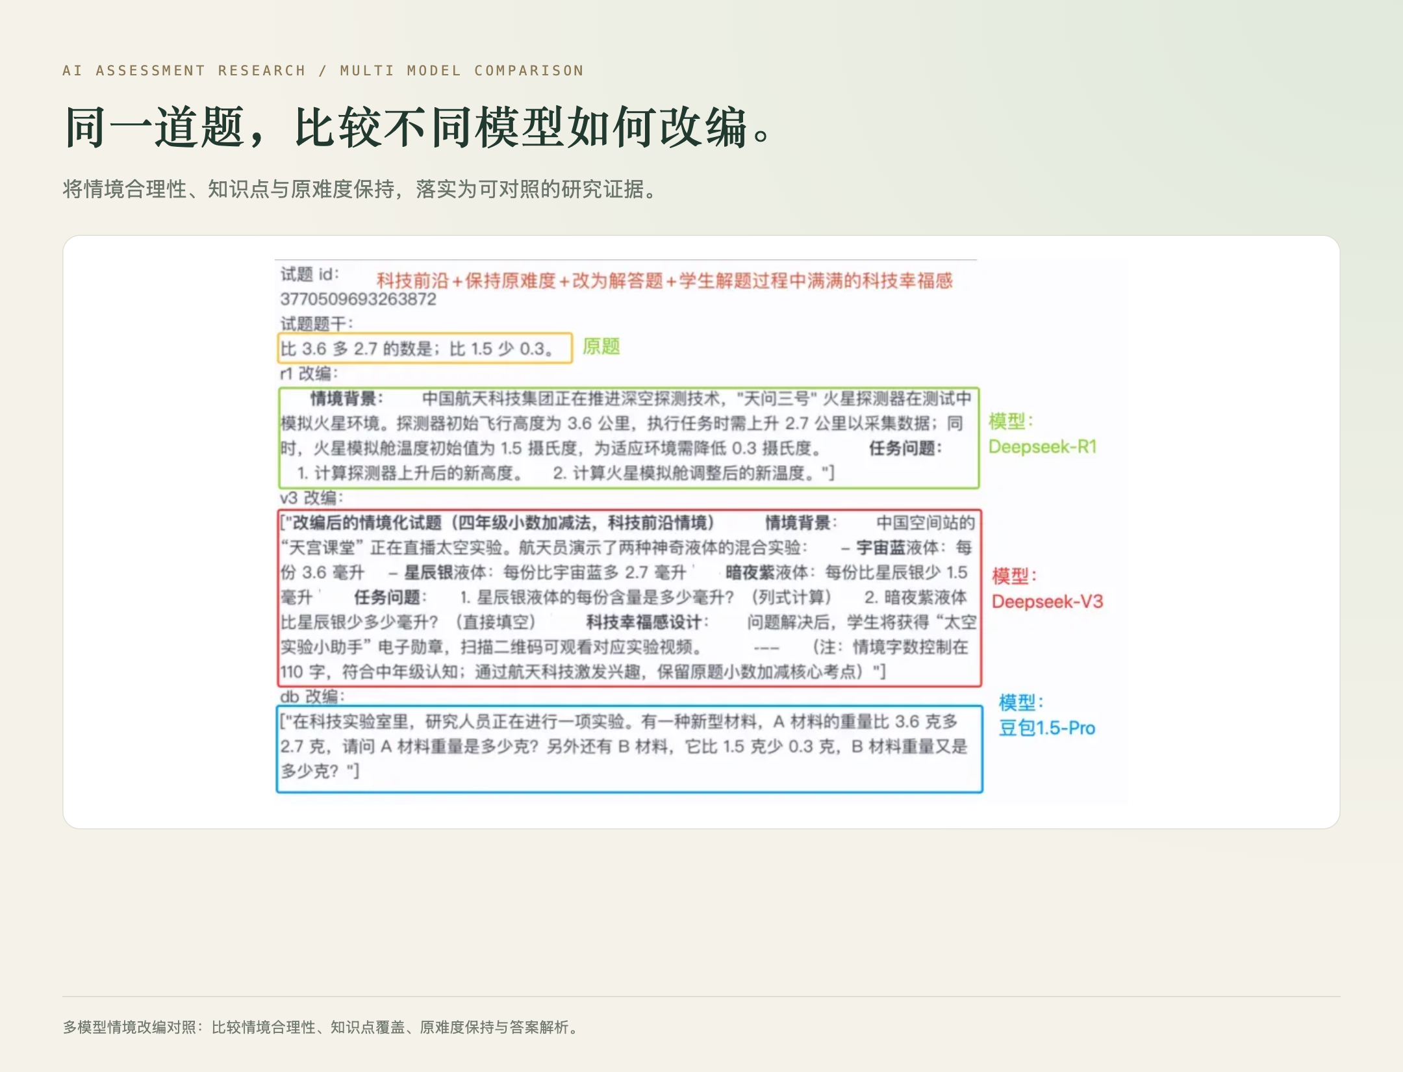Viewport: 1403px width, 1072px height.
Task: Click the green 'Deepseek-R1' model label
Action: click(1043, 446)
